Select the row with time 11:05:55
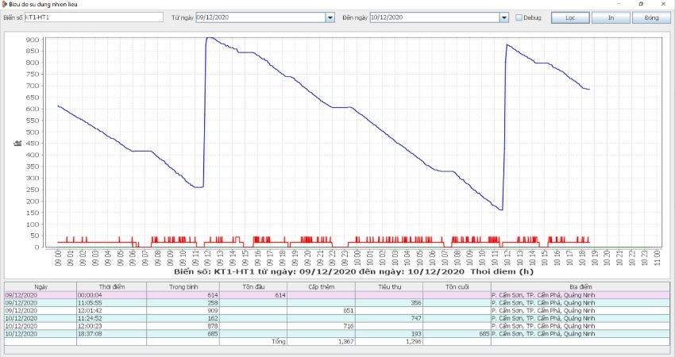This screenshot has width=675, height=357. 337,303
